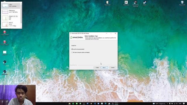This screenshot has width=187, height=105.
Task: Click the microphone tray icon
Action: (x=170, y=104)
